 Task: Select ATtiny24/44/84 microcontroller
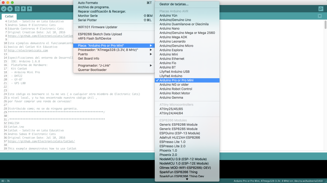pyautogui.click(x=187, y=113)
